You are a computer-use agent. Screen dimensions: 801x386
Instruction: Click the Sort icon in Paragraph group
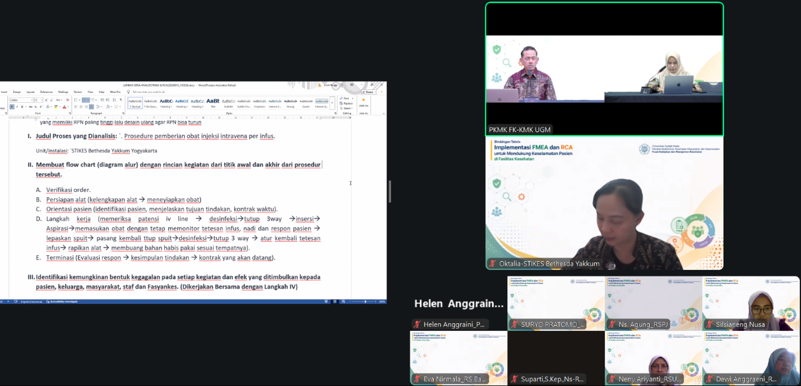click(x=114, y=100)
